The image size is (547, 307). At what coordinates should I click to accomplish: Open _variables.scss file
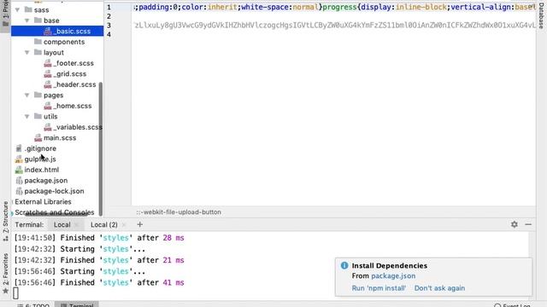pos(78,127)
